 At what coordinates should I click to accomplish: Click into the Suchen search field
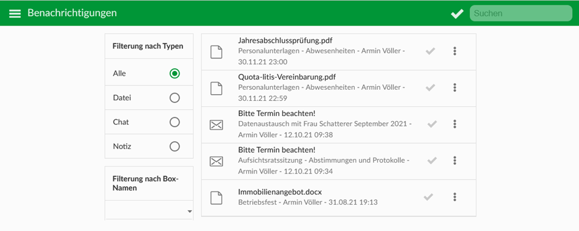click(521, 13)
